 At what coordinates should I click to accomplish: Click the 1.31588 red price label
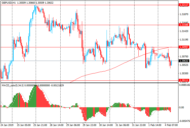pyautogui.click(x=184, y=25)
